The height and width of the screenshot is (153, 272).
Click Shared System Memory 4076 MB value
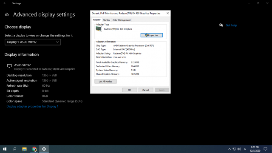click(135, 74)
